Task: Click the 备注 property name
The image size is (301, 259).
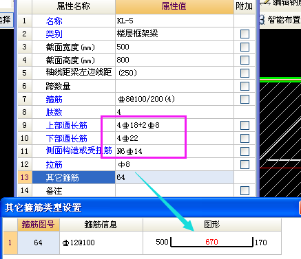Action: (x=54, y=191)
